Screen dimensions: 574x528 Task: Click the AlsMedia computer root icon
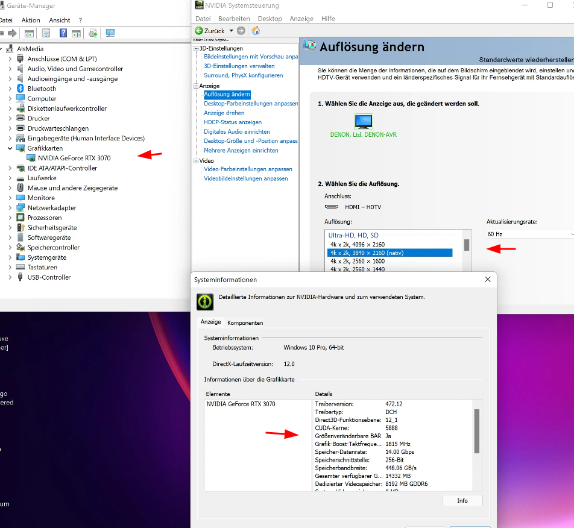click(10, 49)
